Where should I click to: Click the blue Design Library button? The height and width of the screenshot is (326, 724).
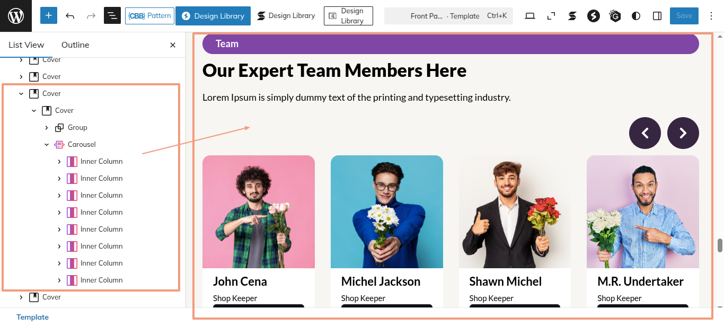213,16
